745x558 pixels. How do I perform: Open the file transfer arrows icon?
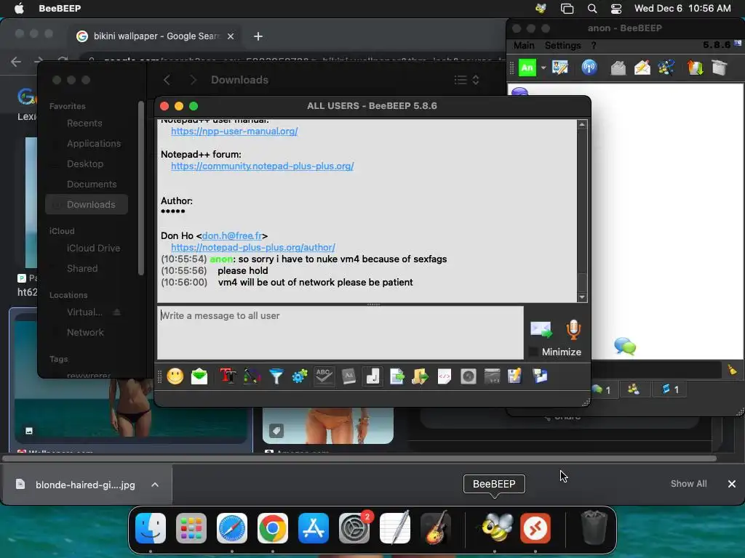point(695,68)
